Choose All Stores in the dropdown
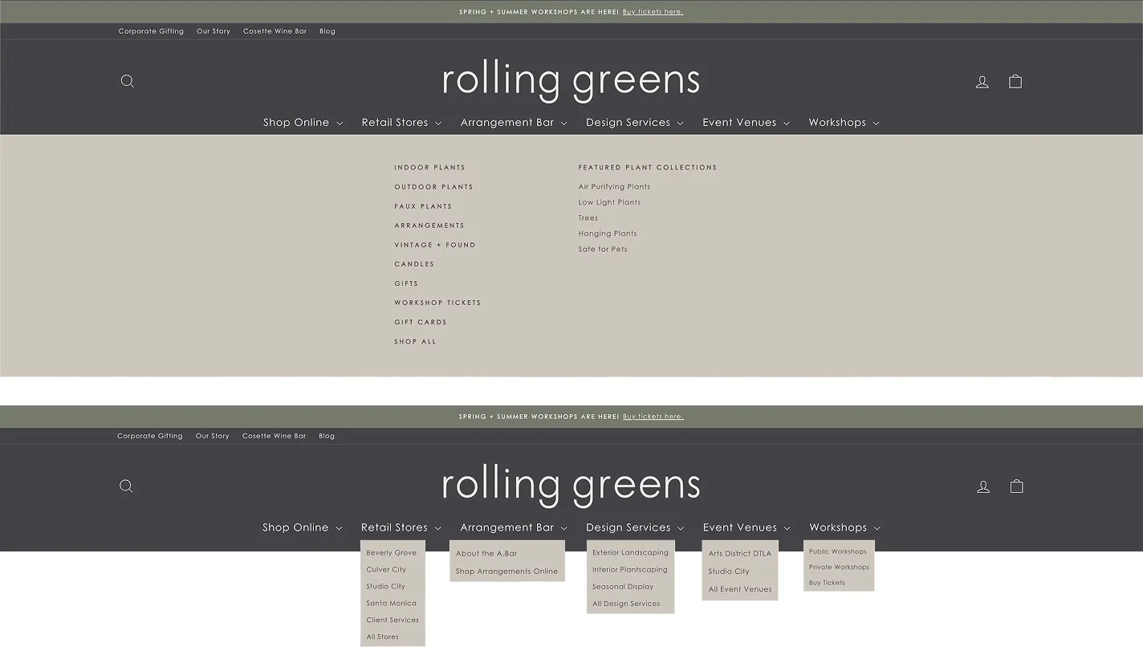 (x=382, y=637)
